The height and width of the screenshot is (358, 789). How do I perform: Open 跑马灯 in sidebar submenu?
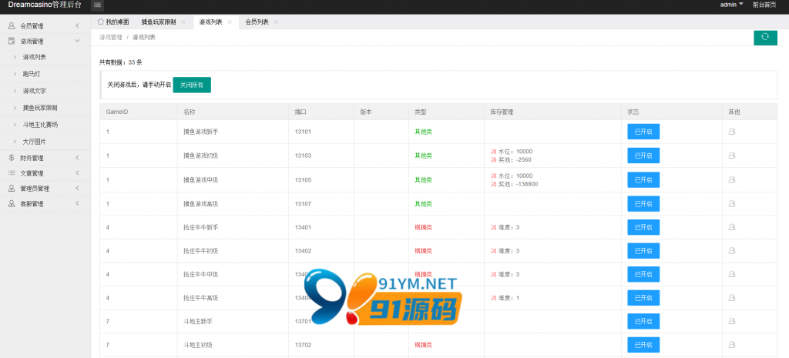click(32, 74)
